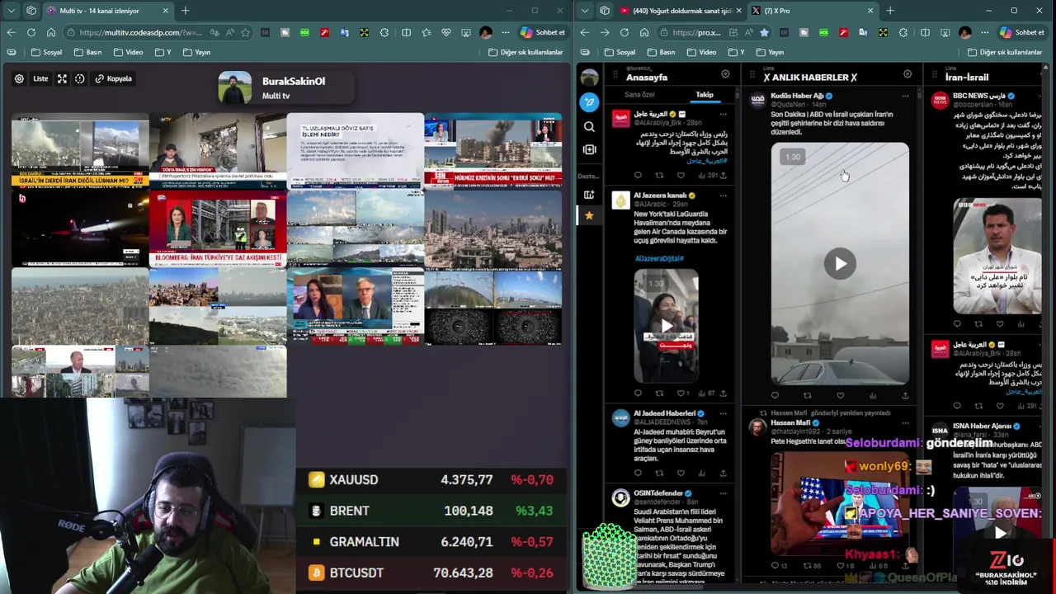Open ANLIK HABERLER column settings gear
Image resolution: width=1056 pixels, height=594 pixels.
(x=907, y=74)
